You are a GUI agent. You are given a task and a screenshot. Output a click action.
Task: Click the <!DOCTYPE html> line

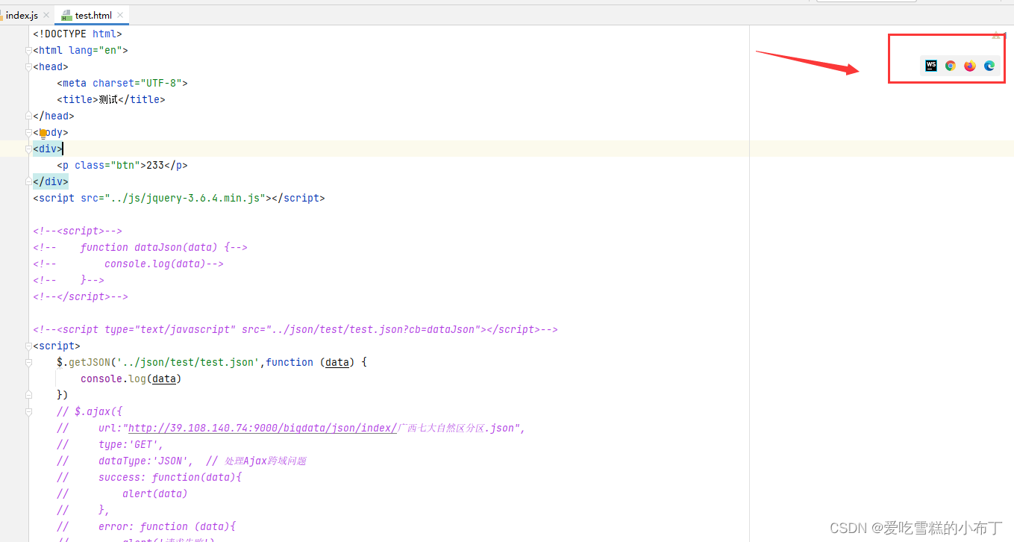[78, 34]
